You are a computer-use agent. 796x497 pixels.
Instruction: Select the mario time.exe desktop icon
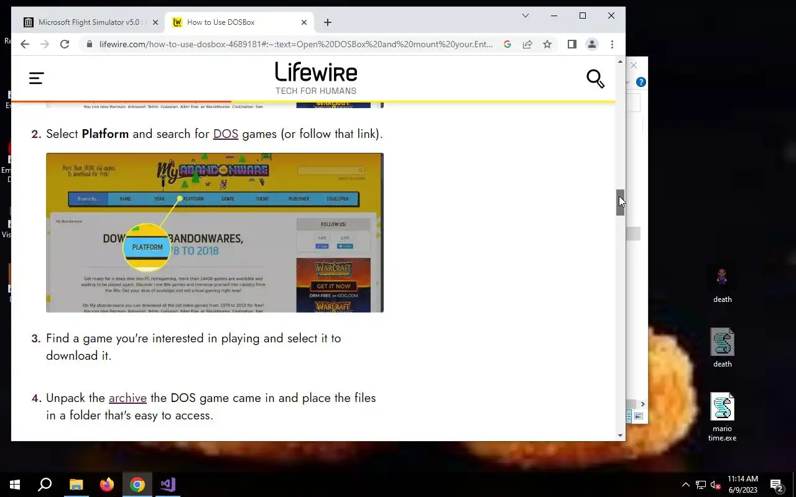coord(722,417)
